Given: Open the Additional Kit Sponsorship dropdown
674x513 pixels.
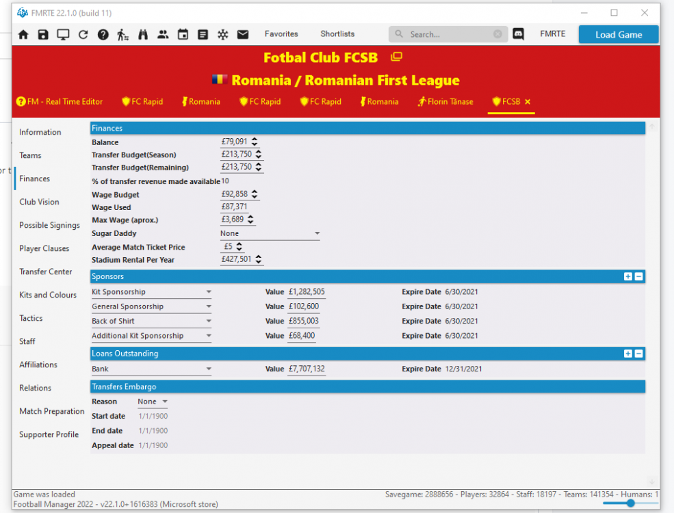Looking at the screenshot, I should [151, 336].
